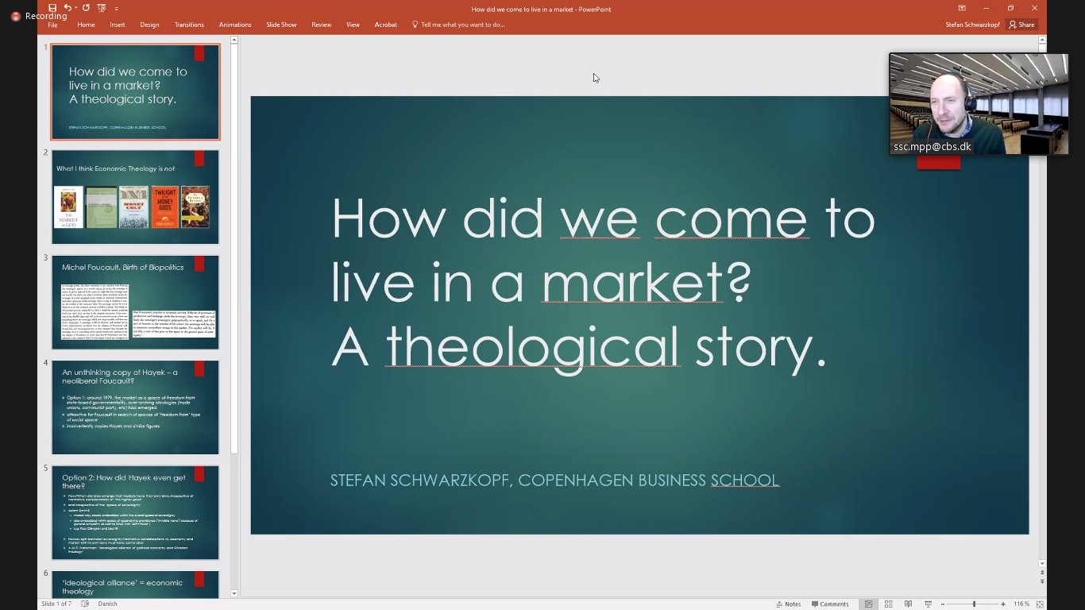Click the webcam video overlay of ssc.mpp@cbs.dk
This screenshot has height=610, width=1085.
click(x=979, y=104)
